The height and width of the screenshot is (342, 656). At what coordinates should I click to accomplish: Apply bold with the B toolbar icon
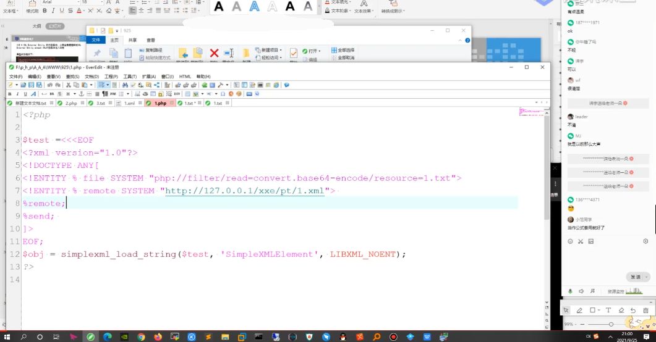pos(10,94)
